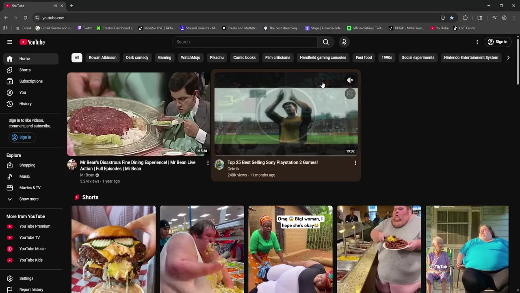Open YouTube Kids link

pos(31,260)
